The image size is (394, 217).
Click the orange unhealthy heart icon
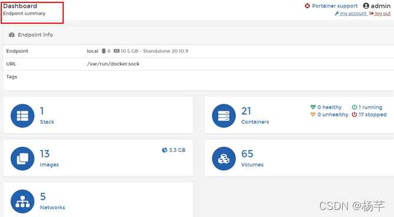(313, 114)
